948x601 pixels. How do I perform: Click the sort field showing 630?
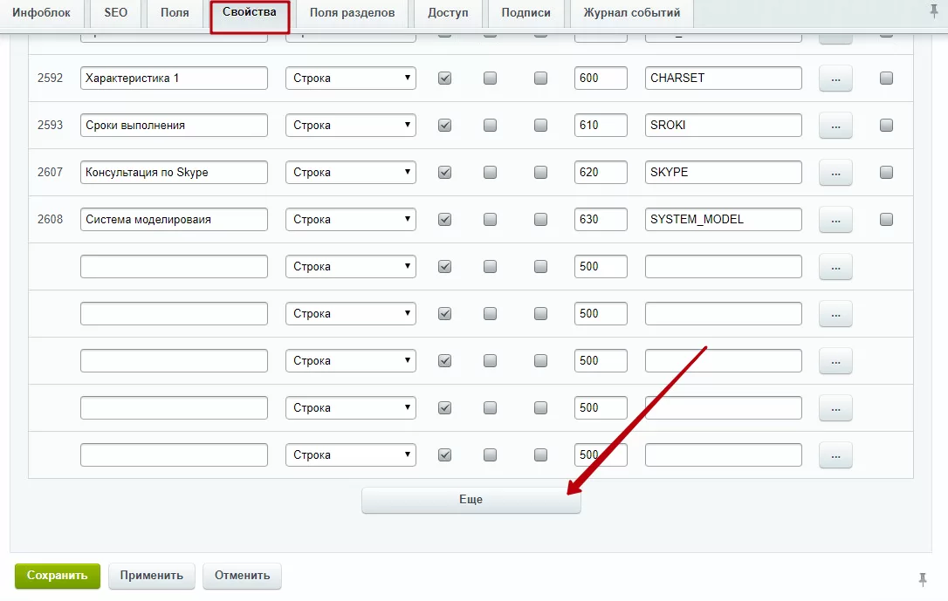tap(601, 219)
